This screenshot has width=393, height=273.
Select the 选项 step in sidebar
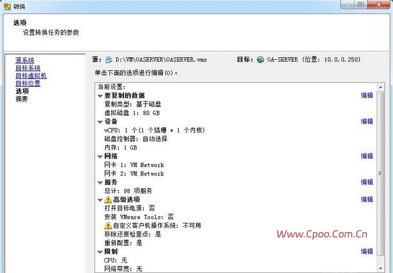(x=22, y=91)
